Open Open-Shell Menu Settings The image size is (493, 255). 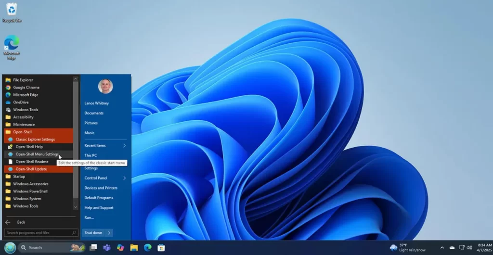[x=37, y=154]
